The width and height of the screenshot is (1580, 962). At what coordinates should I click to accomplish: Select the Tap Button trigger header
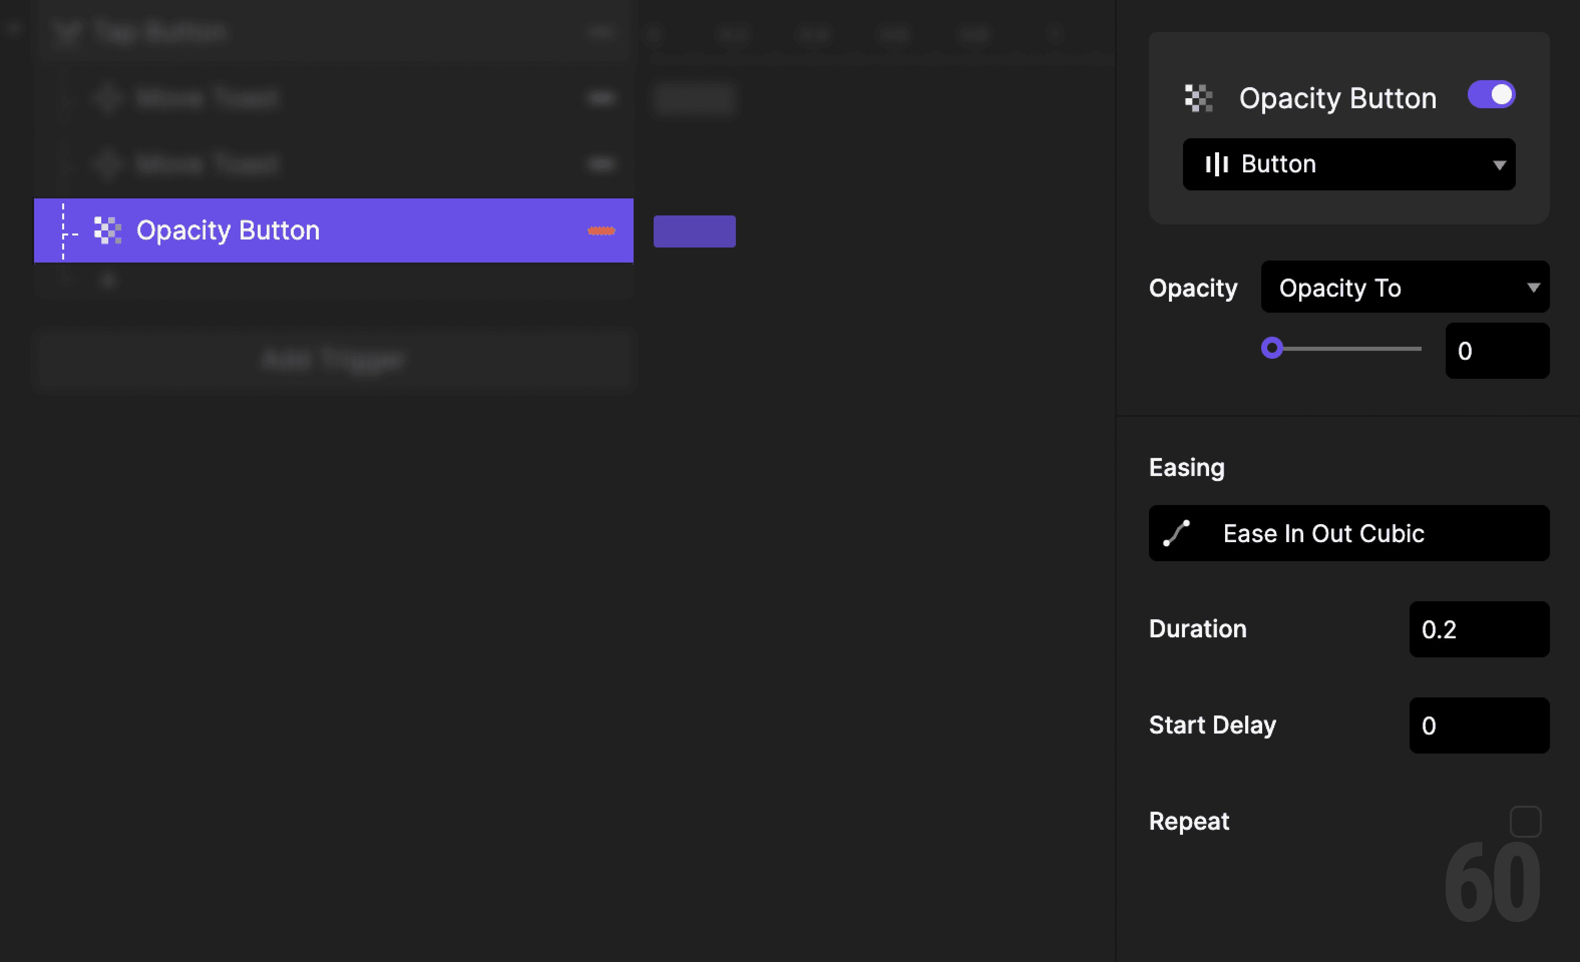pyautogui.click(x=160, y=32)
